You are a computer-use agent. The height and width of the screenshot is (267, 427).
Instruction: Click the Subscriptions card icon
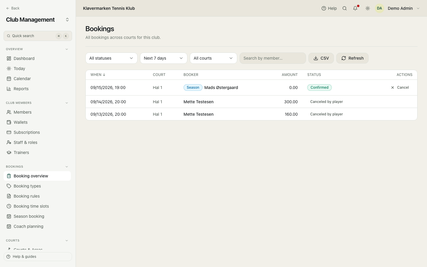(9, 132)
